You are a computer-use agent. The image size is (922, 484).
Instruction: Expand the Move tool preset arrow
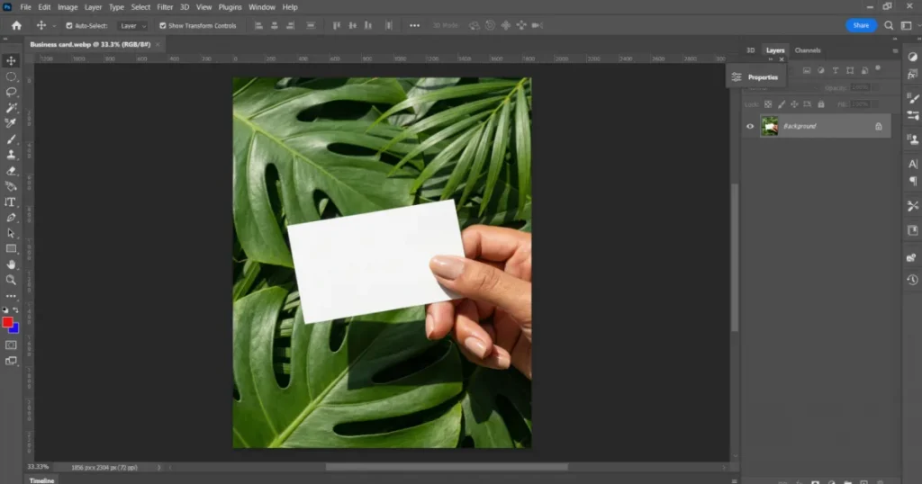click(54, 26)
